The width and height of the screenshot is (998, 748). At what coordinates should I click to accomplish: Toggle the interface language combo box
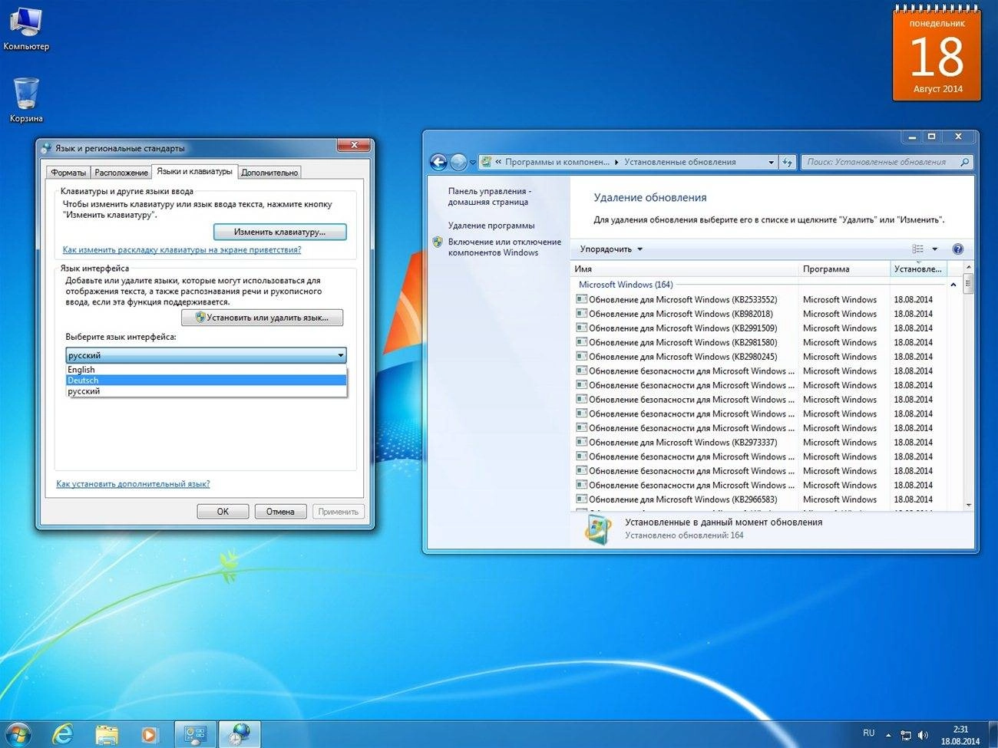pos(206,355)
